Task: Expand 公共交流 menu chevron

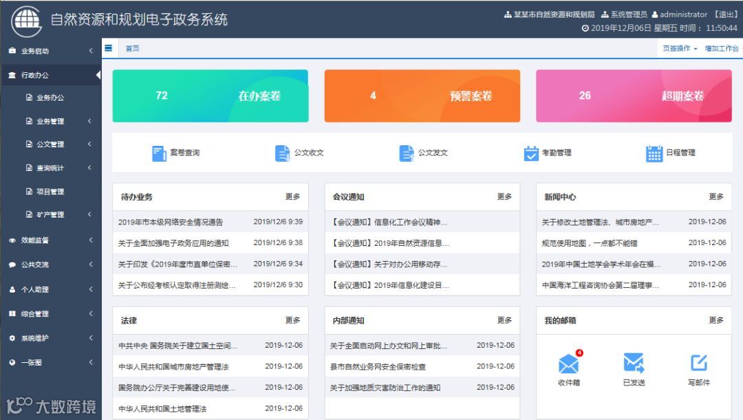Action: [x=91, y=264]
